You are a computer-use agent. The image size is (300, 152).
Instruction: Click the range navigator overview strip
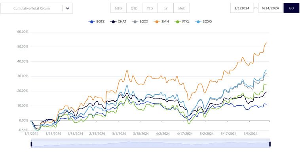150,143
